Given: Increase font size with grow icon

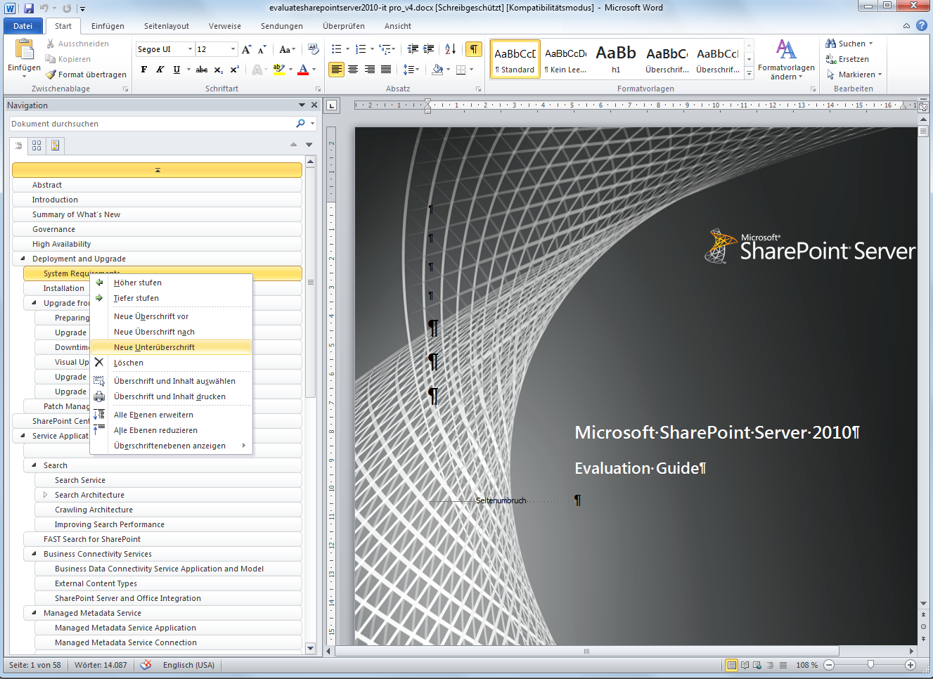Looking at the screenshot, I should (246, 49).
